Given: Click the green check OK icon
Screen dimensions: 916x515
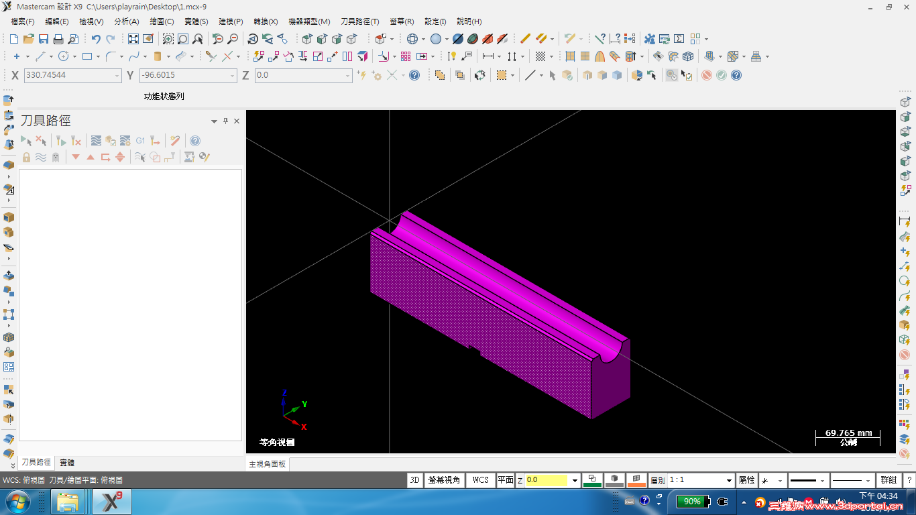Looking at the screenshot, I should (722, 75).
